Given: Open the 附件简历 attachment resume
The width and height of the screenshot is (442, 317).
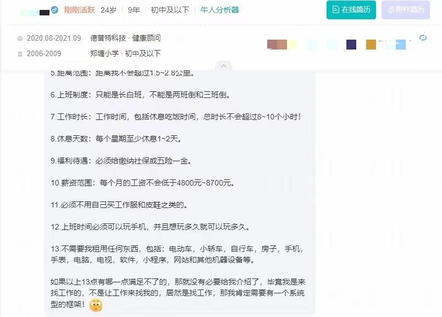Looking at the screenshot, I should [406, 10].
